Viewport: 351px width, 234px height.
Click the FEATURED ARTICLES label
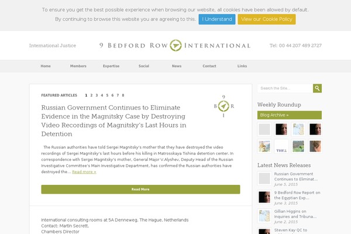click(x=59, y=95)
